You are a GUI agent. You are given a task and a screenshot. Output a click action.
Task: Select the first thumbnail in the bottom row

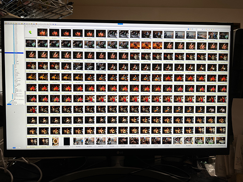click(x=32, y=141)
